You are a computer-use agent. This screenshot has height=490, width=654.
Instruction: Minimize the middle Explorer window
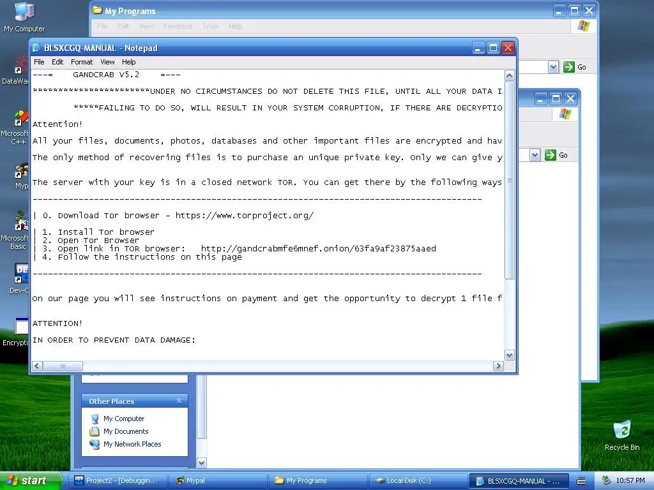click(x=540, y=99)
